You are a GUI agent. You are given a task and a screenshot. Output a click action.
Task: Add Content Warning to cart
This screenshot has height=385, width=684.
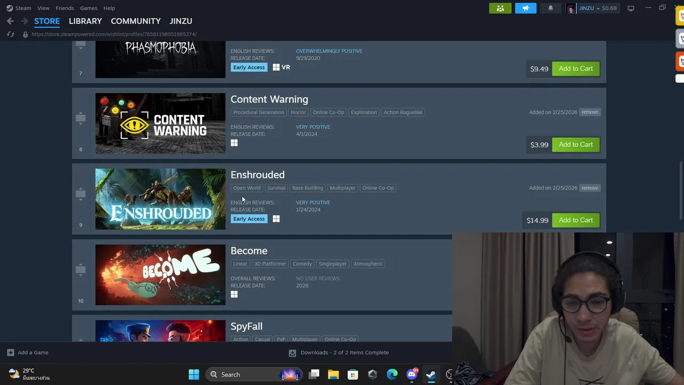pos(576,144)
